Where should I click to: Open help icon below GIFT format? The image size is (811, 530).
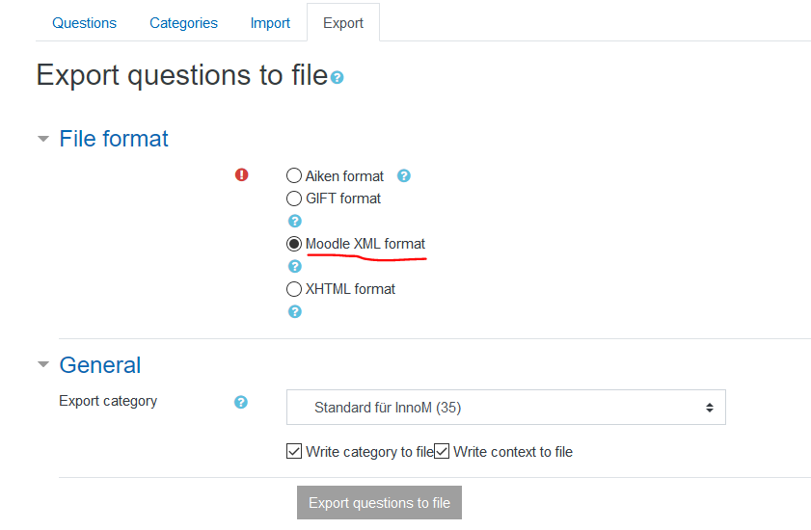coord(295,222)
